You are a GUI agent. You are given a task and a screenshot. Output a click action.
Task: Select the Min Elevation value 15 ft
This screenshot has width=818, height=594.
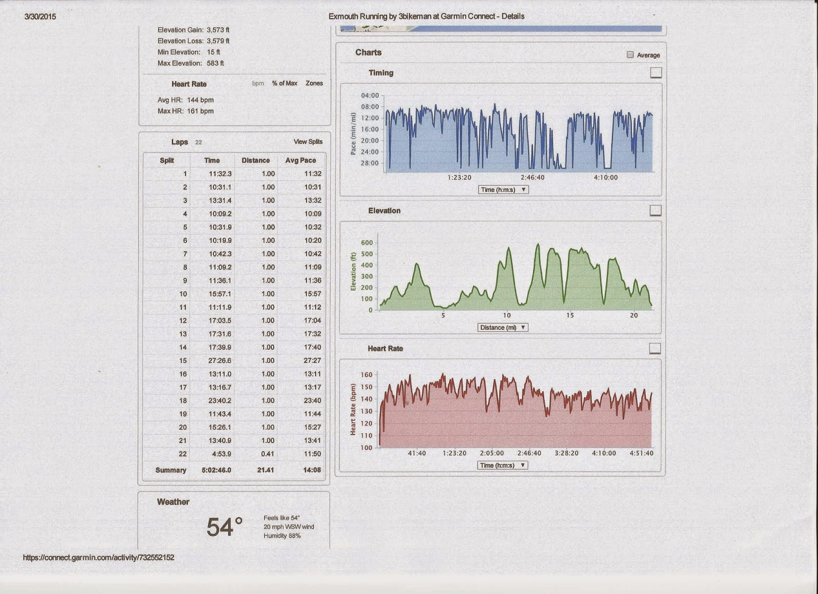[x=214, y=52]
